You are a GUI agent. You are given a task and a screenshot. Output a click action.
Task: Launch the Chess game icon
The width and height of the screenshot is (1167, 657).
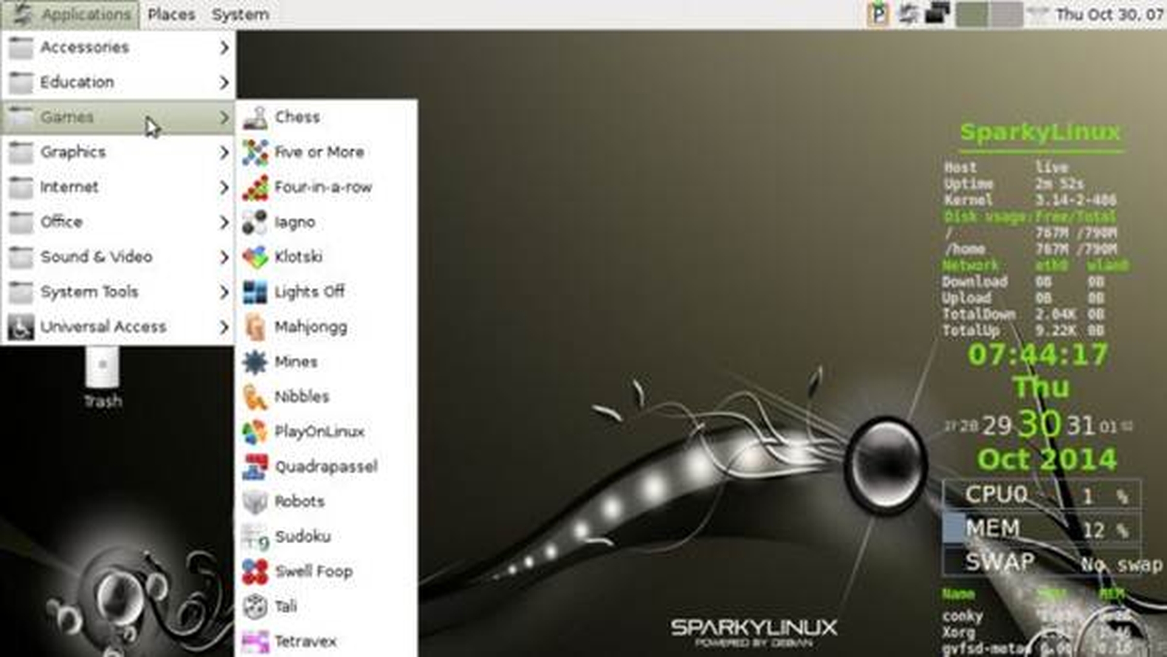[255, 117]
